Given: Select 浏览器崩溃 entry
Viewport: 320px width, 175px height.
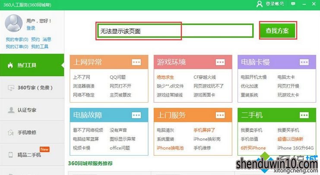Looking at the screenshot, I should (84, 86).
